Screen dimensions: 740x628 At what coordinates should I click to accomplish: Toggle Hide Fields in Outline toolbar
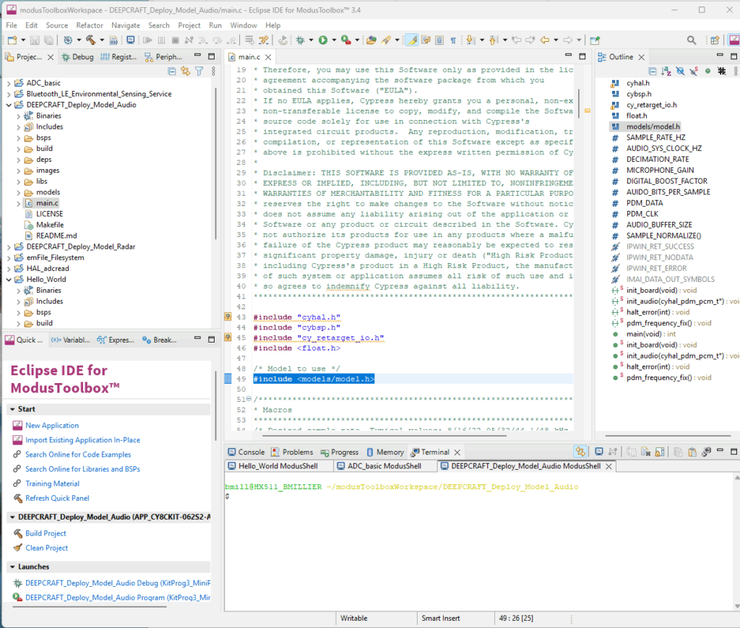(x=679, y=72)
